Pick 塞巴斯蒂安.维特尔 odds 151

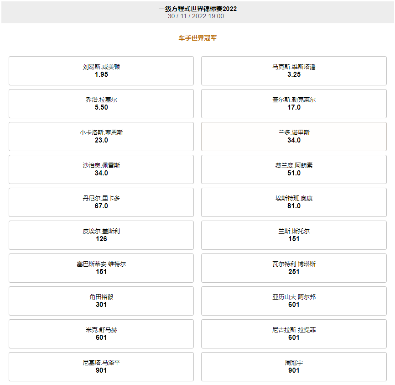101,268
